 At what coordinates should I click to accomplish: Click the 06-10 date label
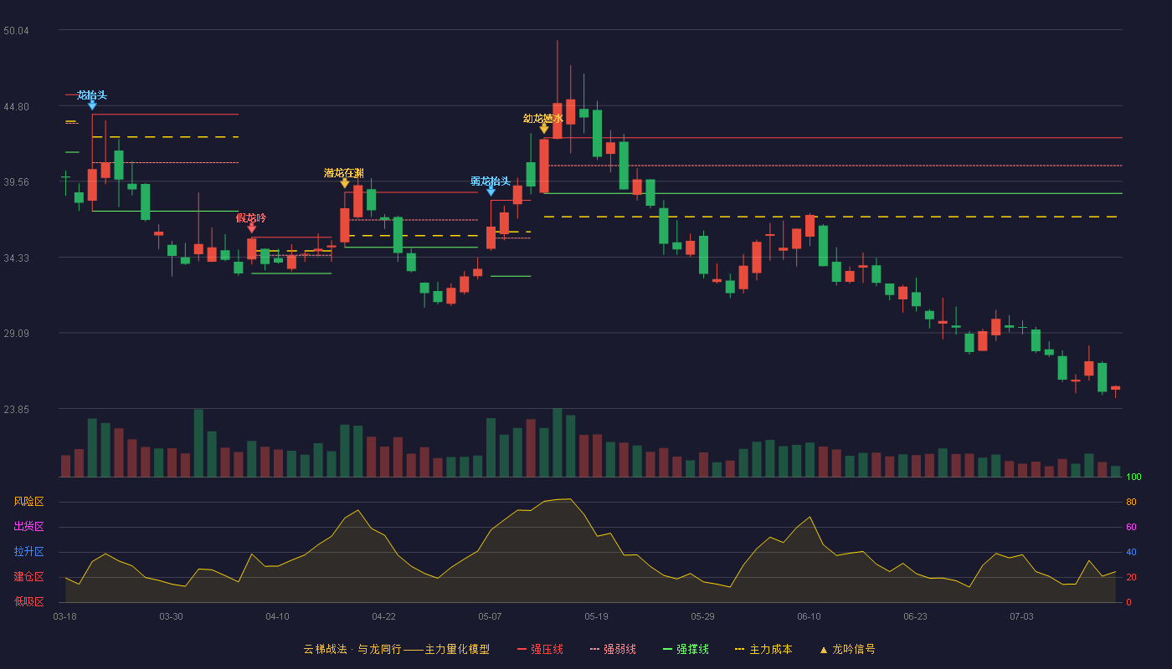[x=809, y=616]
